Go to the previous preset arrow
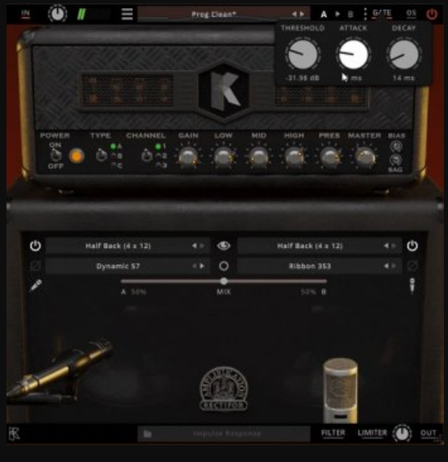This screenshot has height=462, width=448. (x=295, y=14)
